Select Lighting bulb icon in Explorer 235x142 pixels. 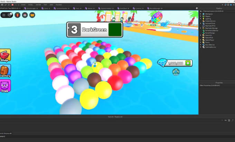tap(204, 19)
